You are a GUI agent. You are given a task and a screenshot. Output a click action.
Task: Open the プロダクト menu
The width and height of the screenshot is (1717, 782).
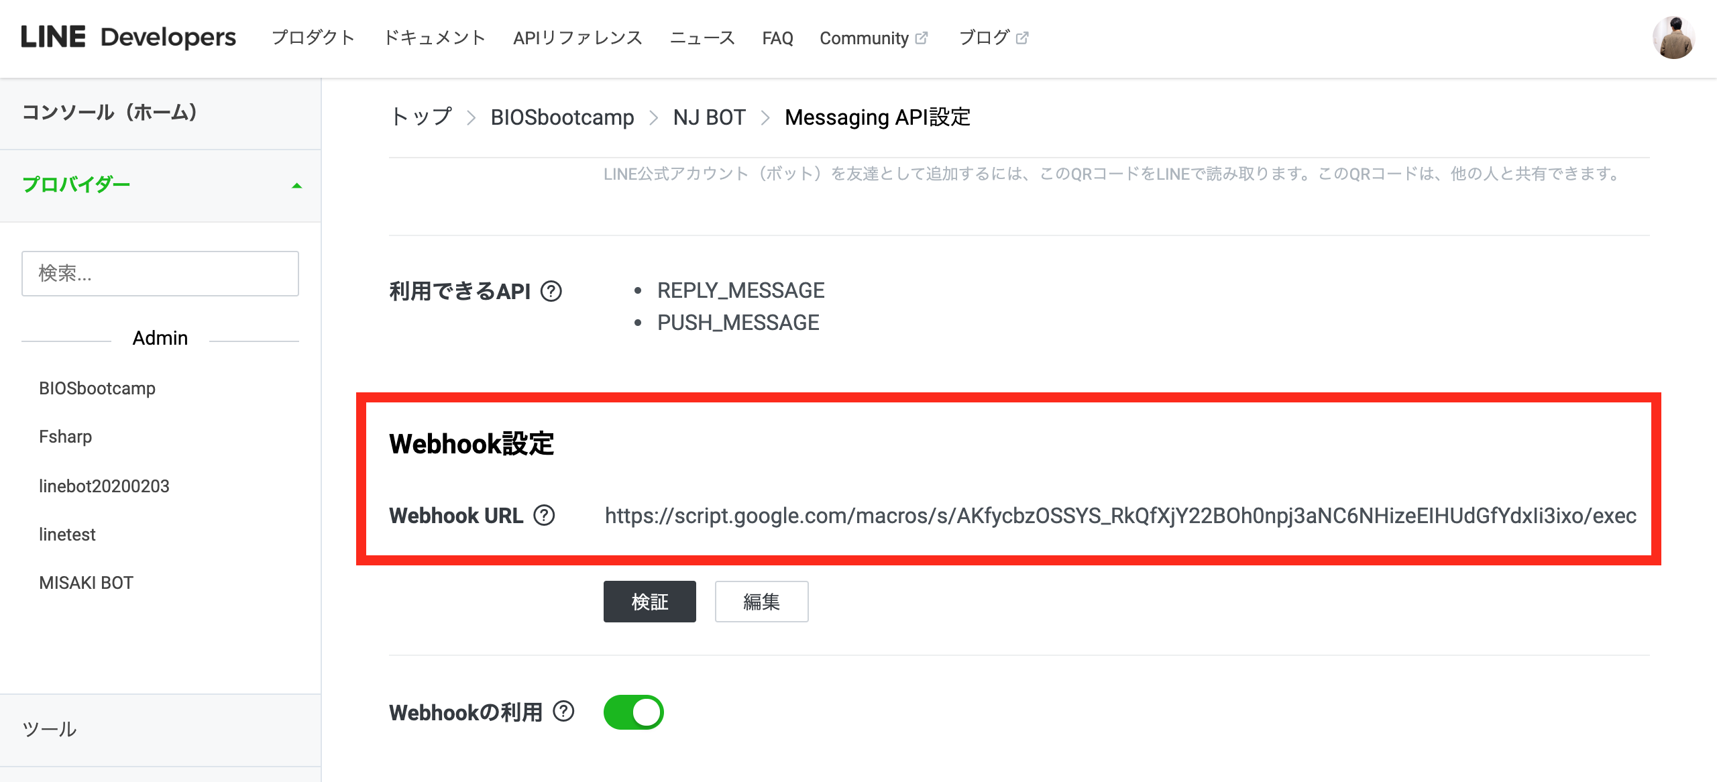click(313, 38)
